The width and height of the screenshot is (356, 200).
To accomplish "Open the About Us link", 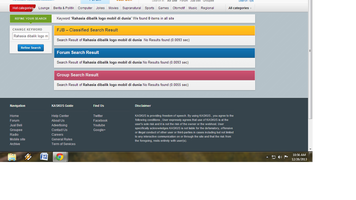I will click(58, 121).
